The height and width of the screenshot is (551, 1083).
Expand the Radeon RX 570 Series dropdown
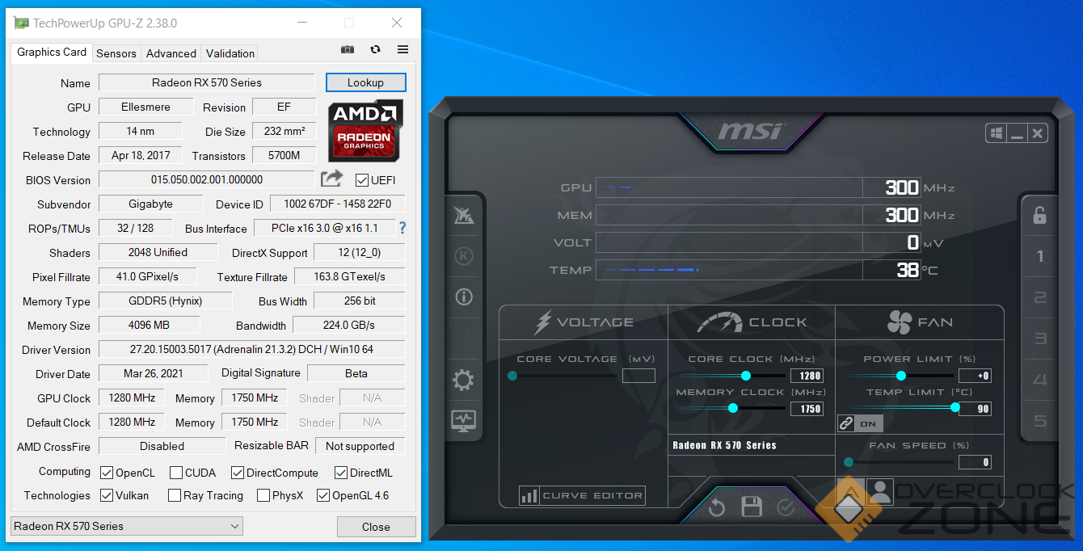click(126, 526)
